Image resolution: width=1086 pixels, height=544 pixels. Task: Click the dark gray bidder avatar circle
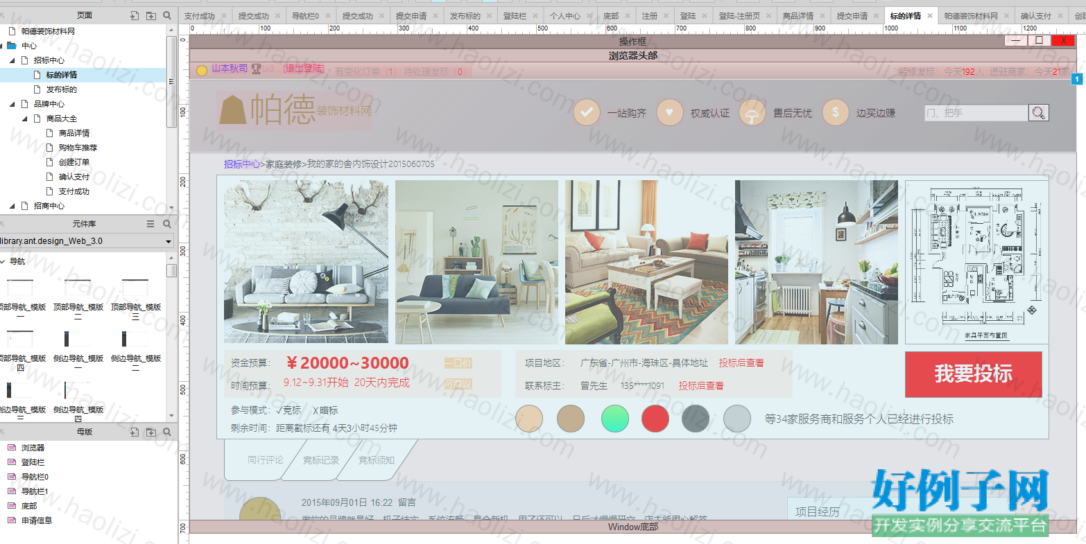click(696, 419)
